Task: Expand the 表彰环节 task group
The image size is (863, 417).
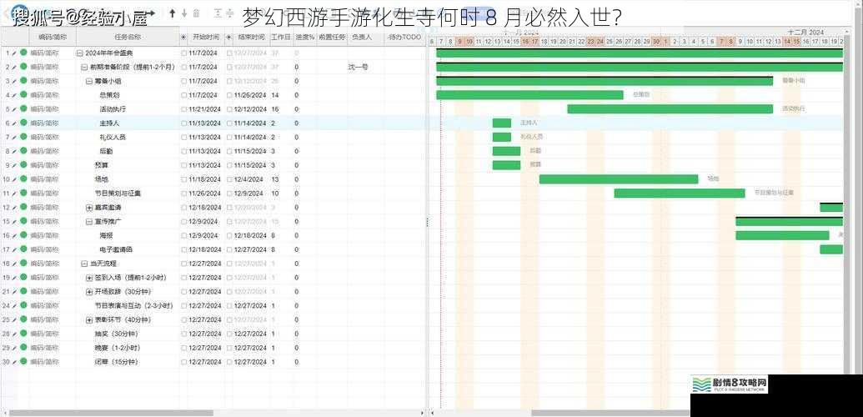Action: pos(89,320)
